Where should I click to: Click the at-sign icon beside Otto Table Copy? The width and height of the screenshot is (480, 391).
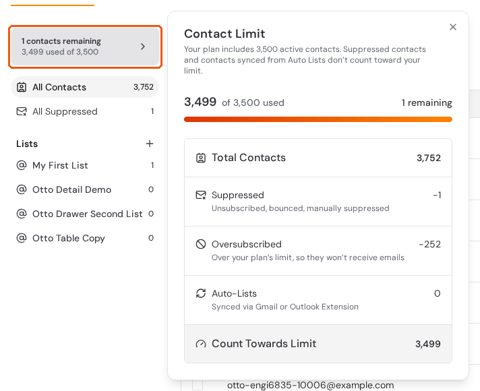pyautogui.click(x=22, y=238)
